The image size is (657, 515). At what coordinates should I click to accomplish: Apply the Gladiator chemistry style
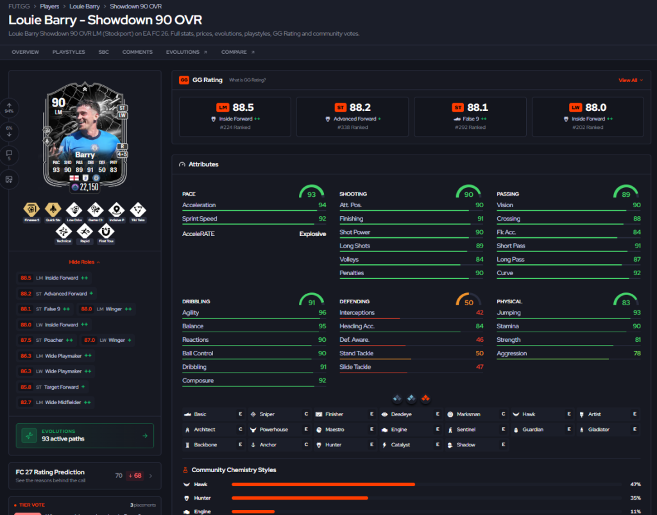coord(608,430)
